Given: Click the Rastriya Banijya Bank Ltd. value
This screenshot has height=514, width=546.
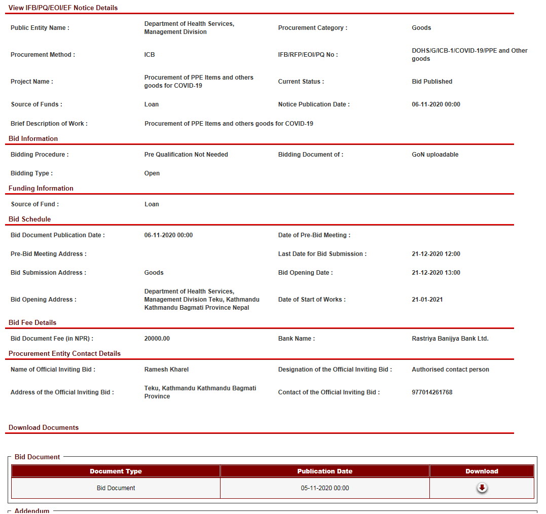Looking at the screenshot, I should coord(450,339).
